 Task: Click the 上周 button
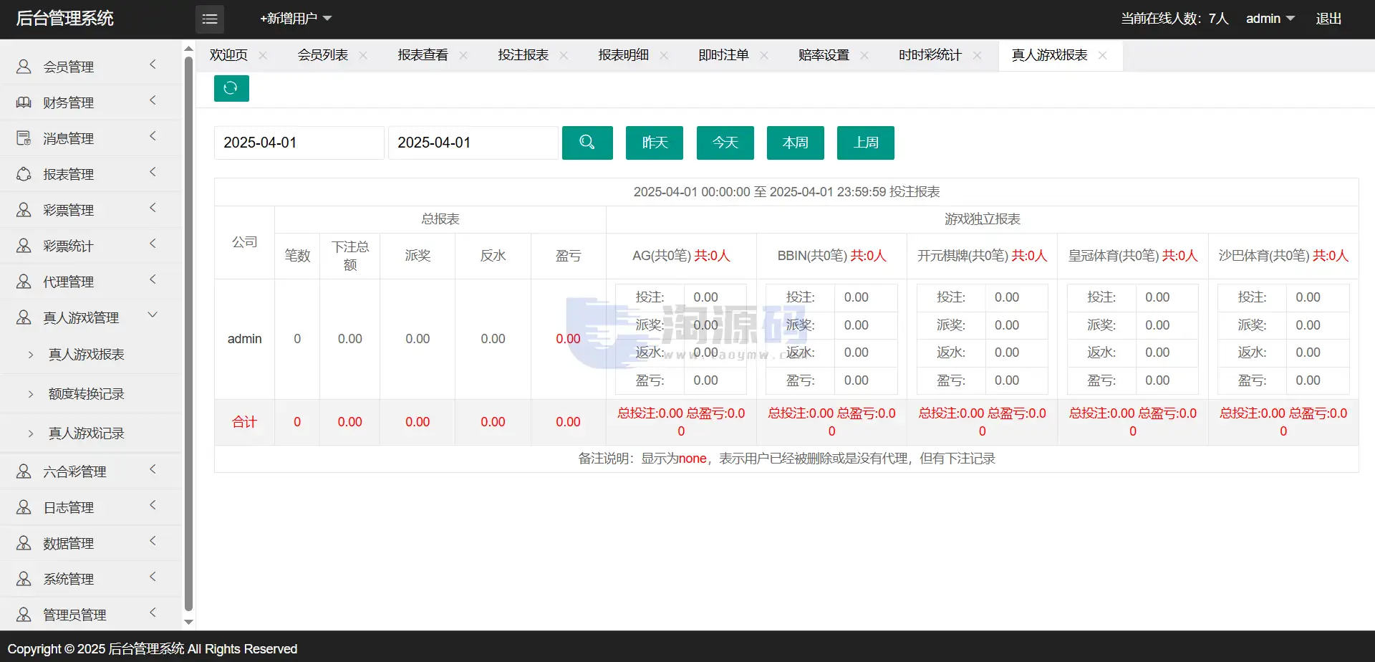[866, 143]
